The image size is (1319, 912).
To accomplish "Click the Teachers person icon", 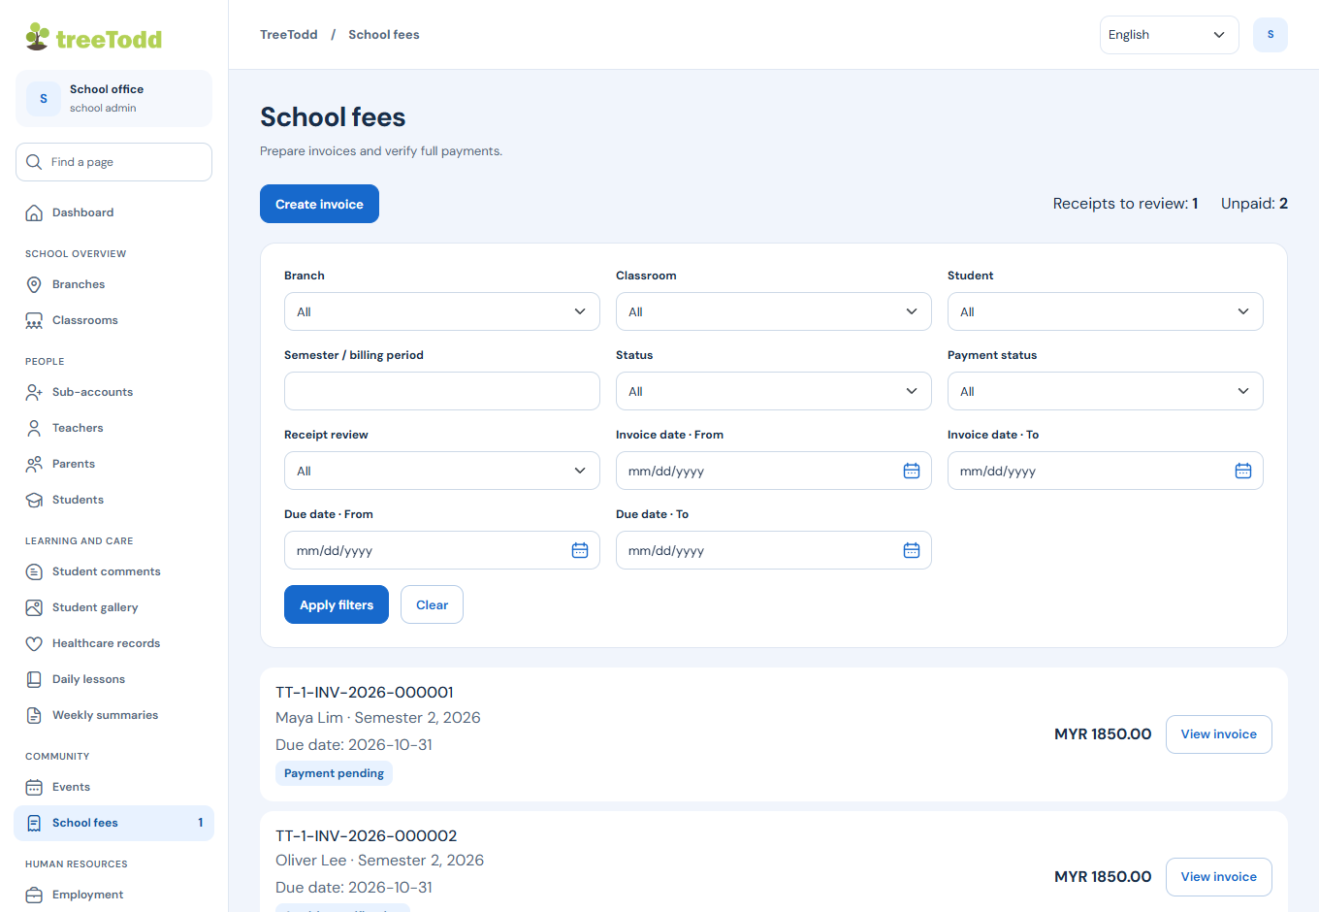I will pyautogui.click(x=34, y=428).
